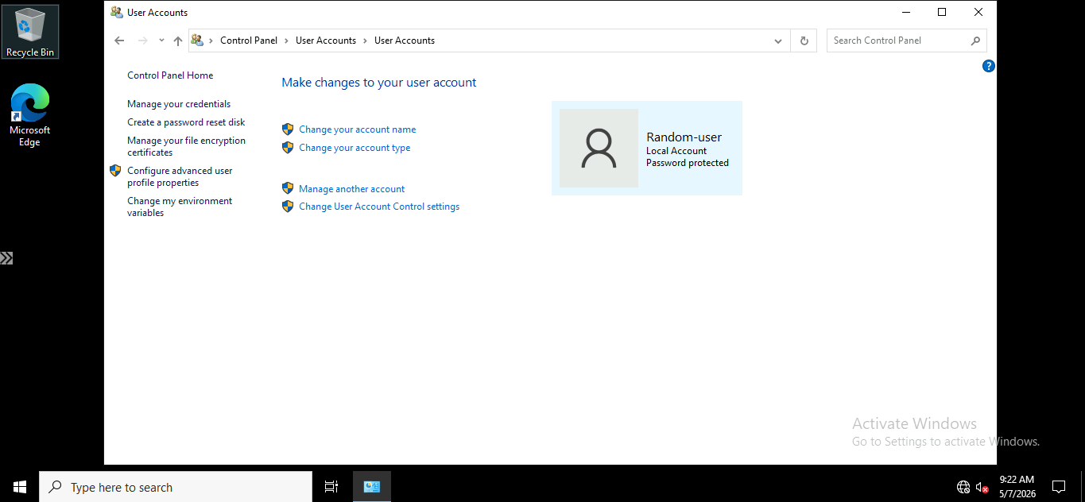Click the muted volume tray icon
This screenshot has height=502, width=1085.
pos(982,487)
